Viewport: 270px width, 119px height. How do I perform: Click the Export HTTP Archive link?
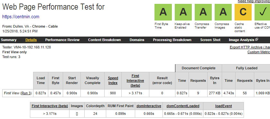coord(250,47)
